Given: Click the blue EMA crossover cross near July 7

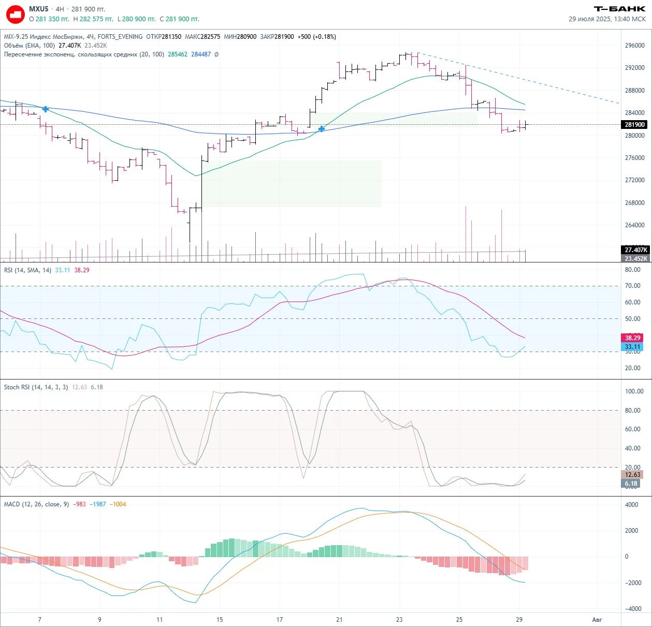Looking at the screenshot, I should pyautogui.click(x=46, y=109).
